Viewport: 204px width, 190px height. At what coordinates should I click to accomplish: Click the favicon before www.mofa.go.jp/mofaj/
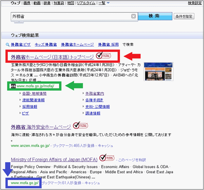[x=13, y=86]
